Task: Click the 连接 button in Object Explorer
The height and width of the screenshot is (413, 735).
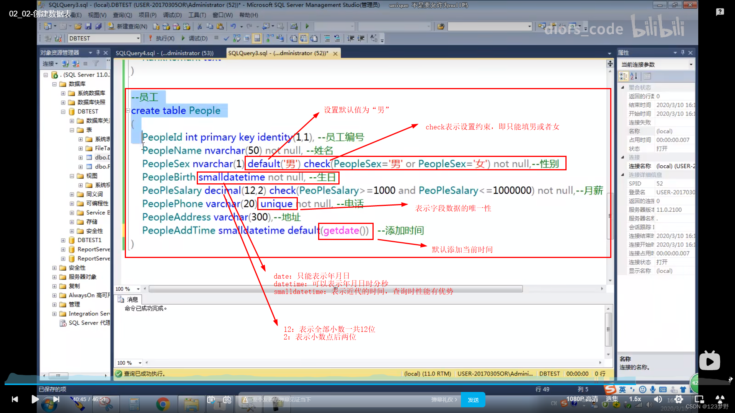Action: click(50, 64)
